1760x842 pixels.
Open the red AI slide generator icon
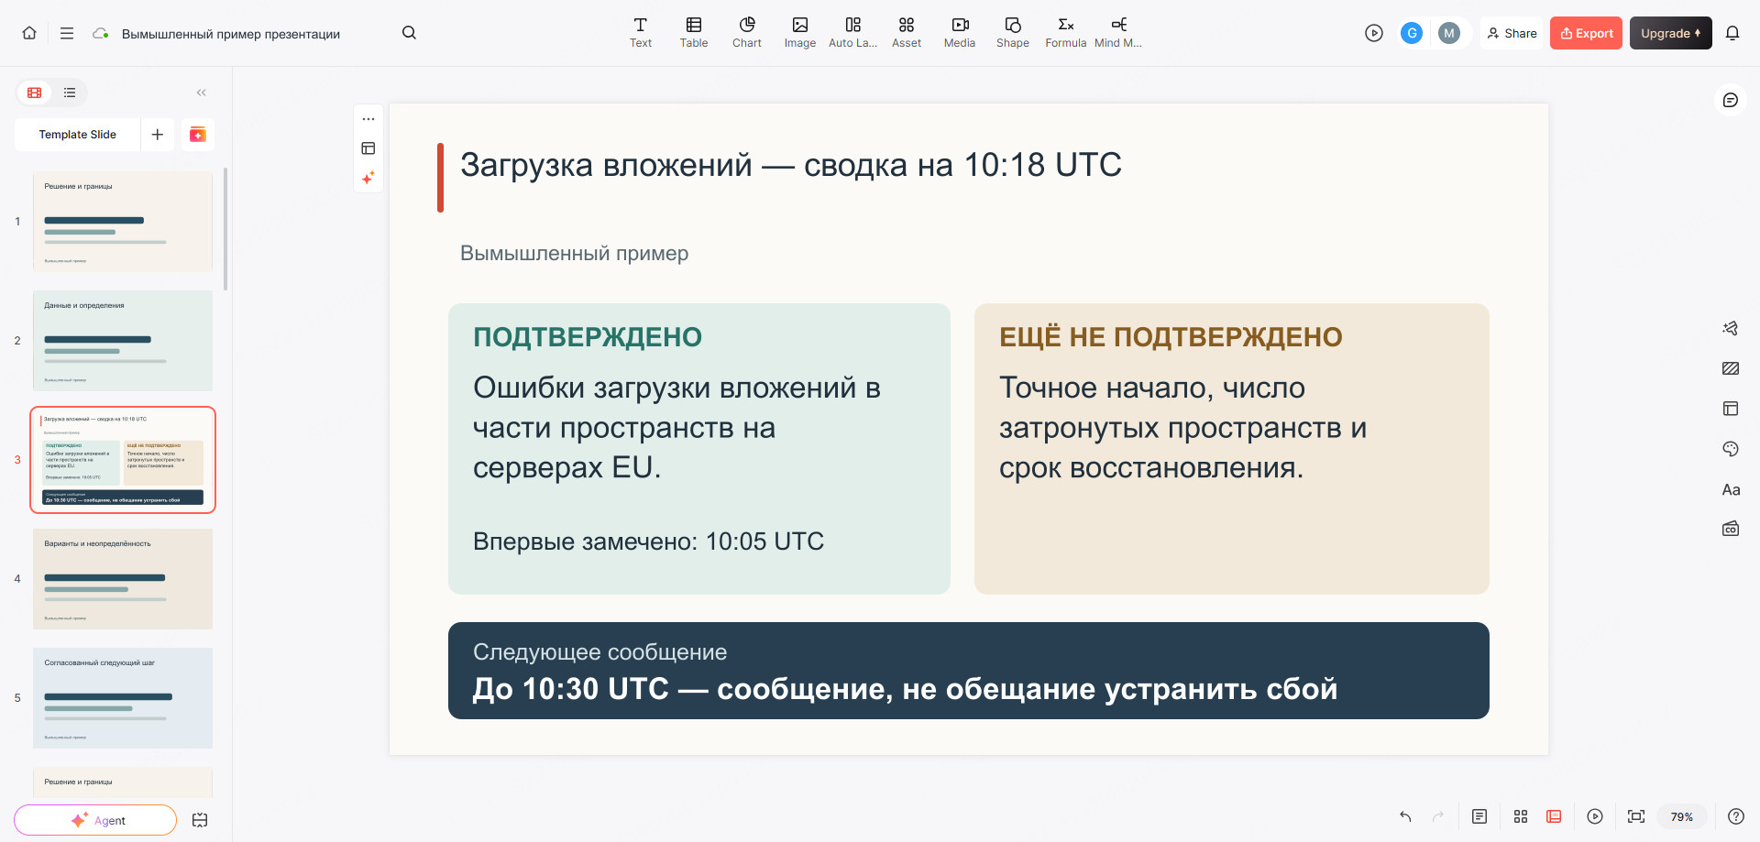198,135
